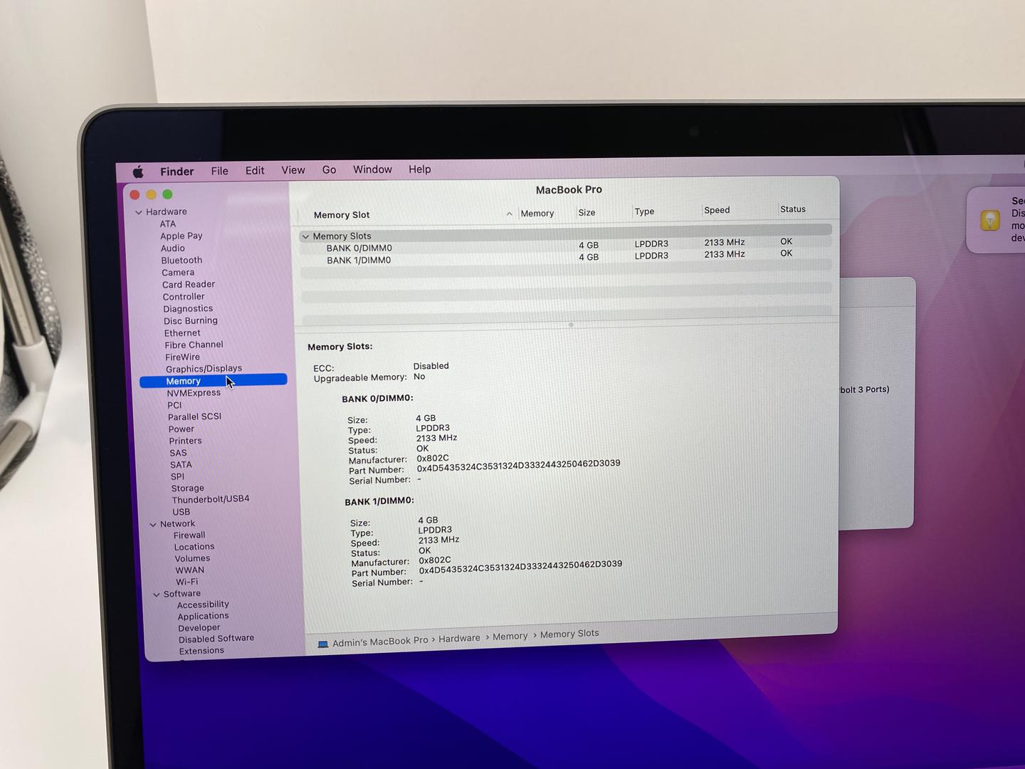Click the Speed column header
The height and width of the screenshot is (769, 1025).
pos(717,210)
